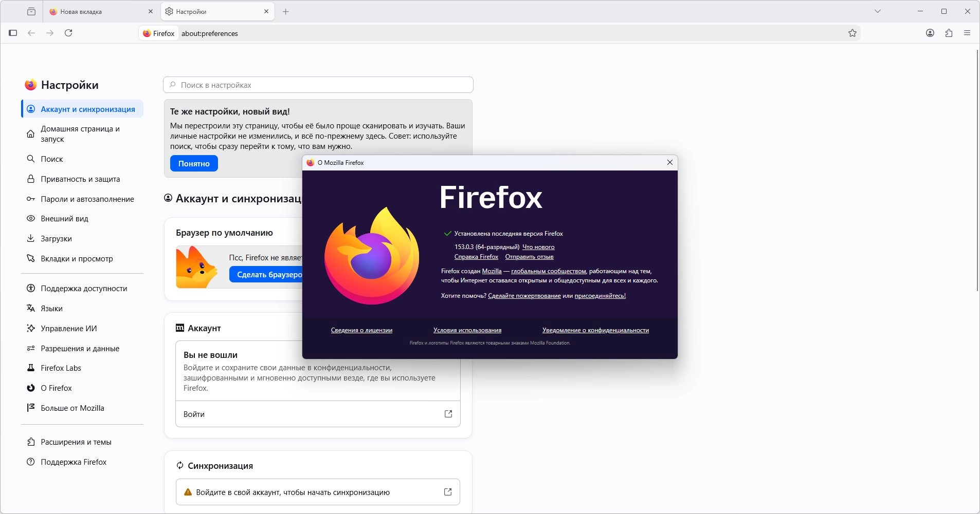Click the forward navigation arrow

50,33
